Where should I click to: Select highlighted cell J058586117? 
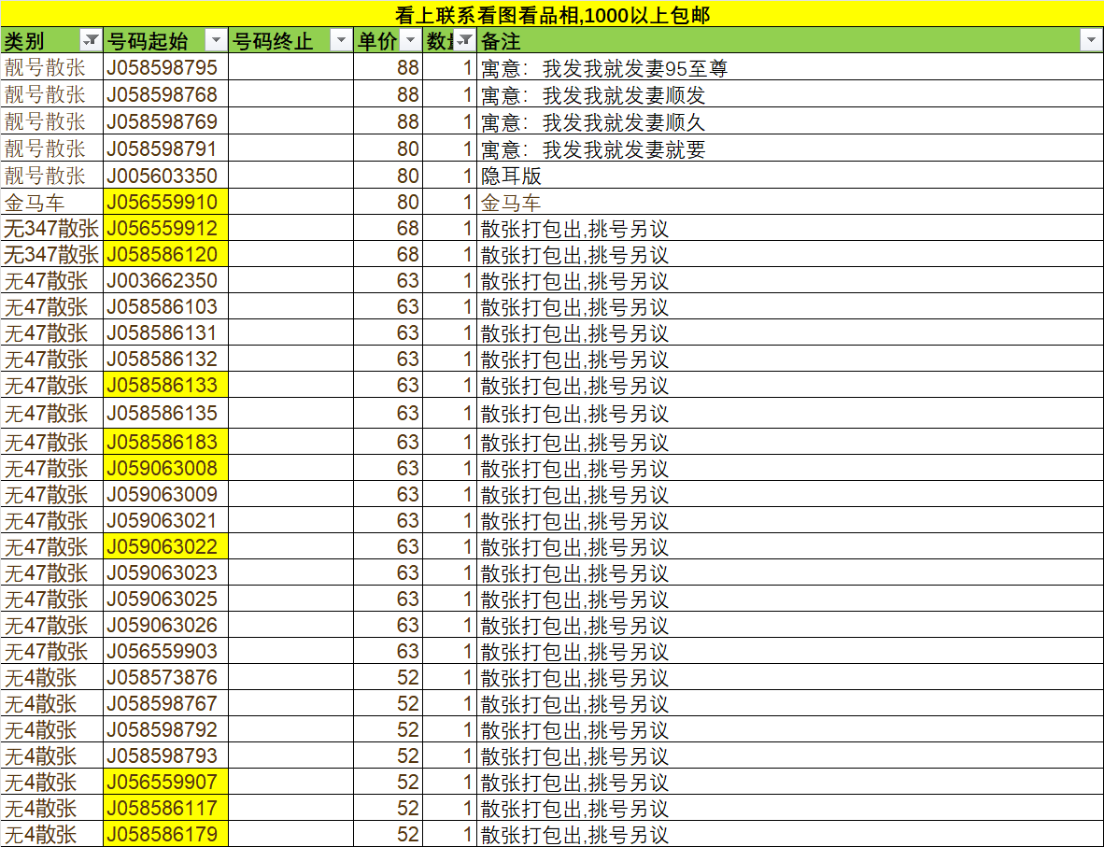pos(166,807)
